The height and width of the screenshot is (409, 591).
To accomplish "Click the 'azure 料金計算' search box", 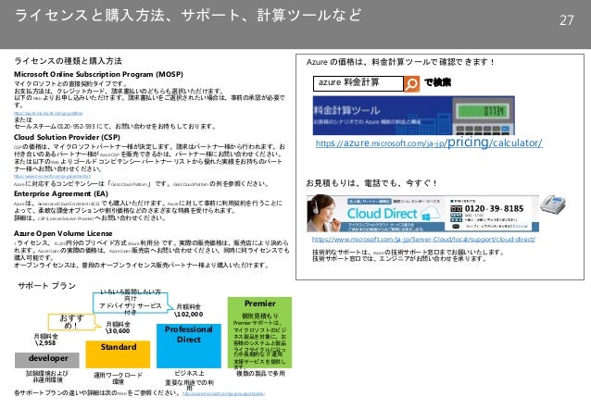I will [x=358, y=83].
